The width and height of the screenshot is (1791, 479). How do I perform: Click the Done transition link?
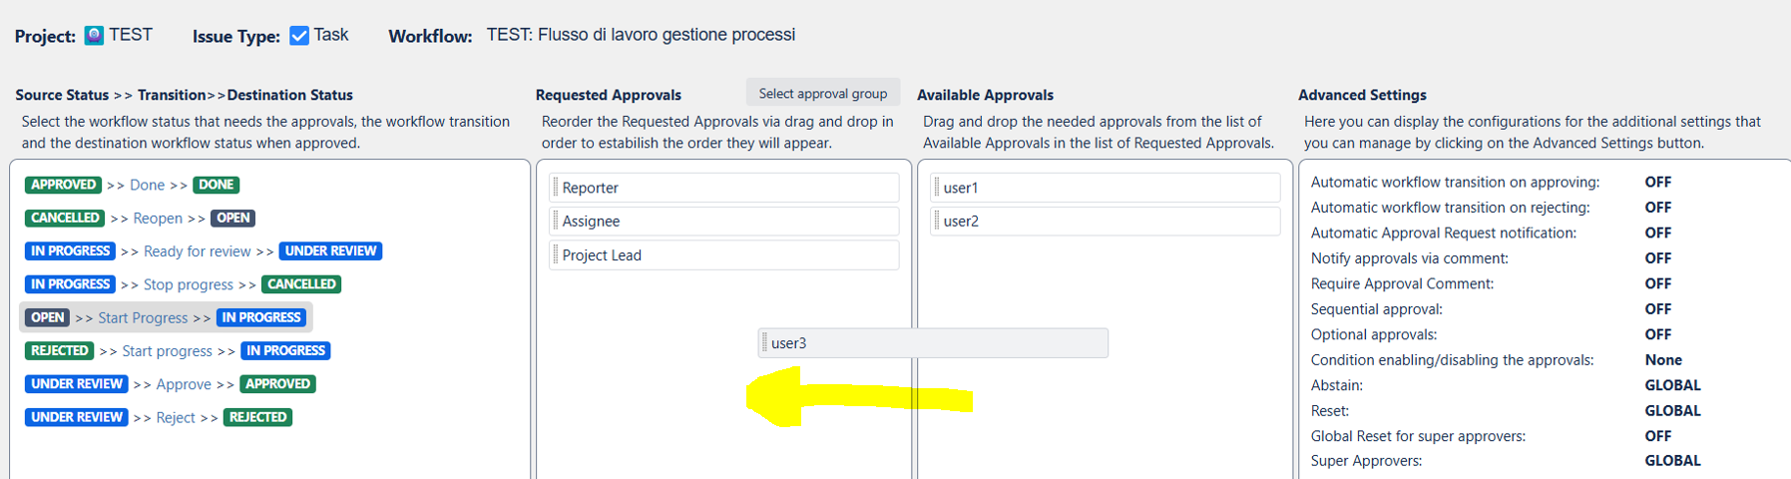(147, 185)
